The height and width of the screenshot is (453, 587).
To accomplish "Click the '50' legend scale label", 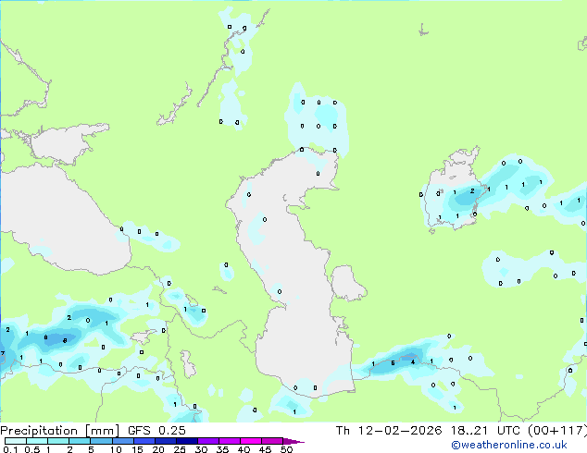I will [x=286, y=449].
